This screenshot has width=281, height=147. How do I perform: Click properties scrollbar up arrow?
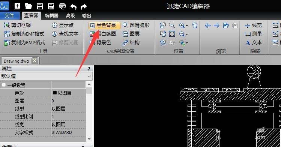point(89,84)
